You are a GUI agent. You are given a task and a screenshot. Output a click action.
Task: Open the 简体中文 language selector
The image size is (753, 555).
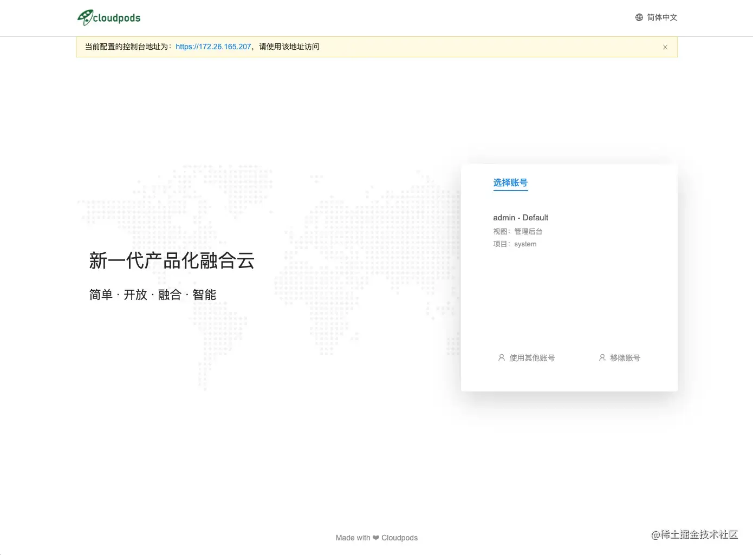click(656, 17)
